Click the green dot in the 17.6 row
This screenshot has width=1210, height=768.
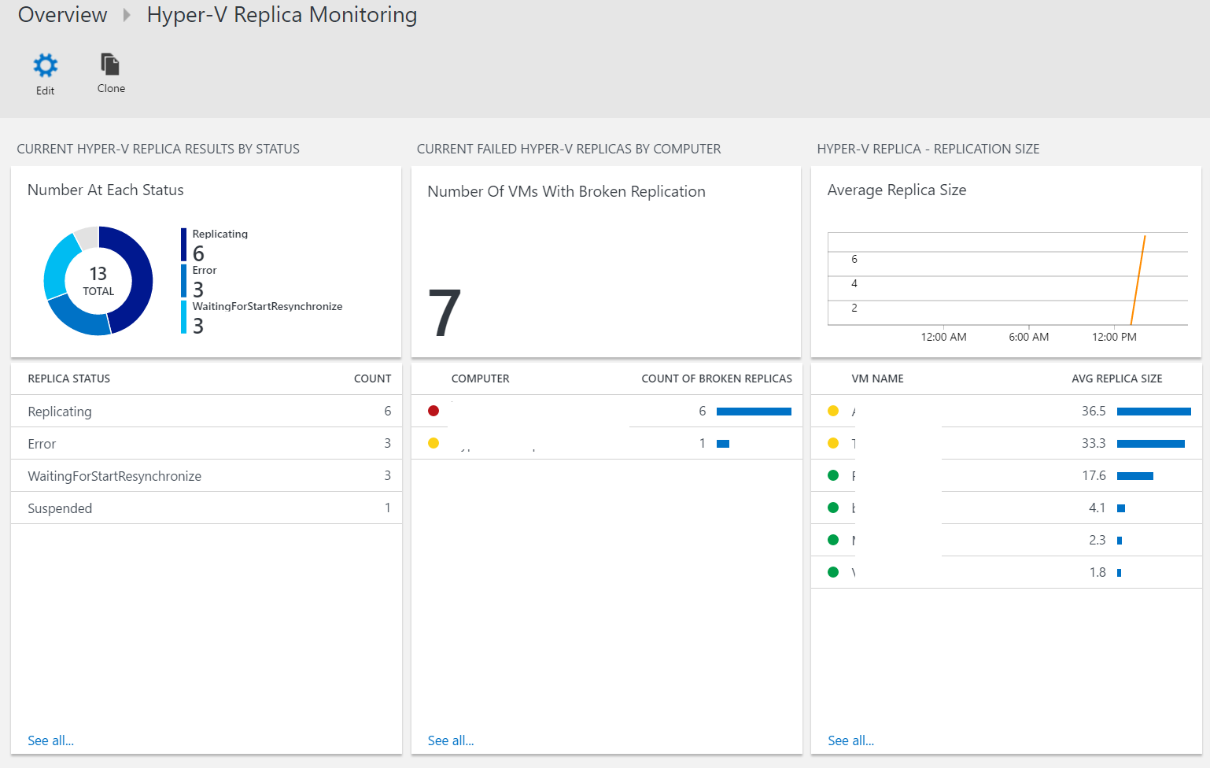(x=833, y=475)
